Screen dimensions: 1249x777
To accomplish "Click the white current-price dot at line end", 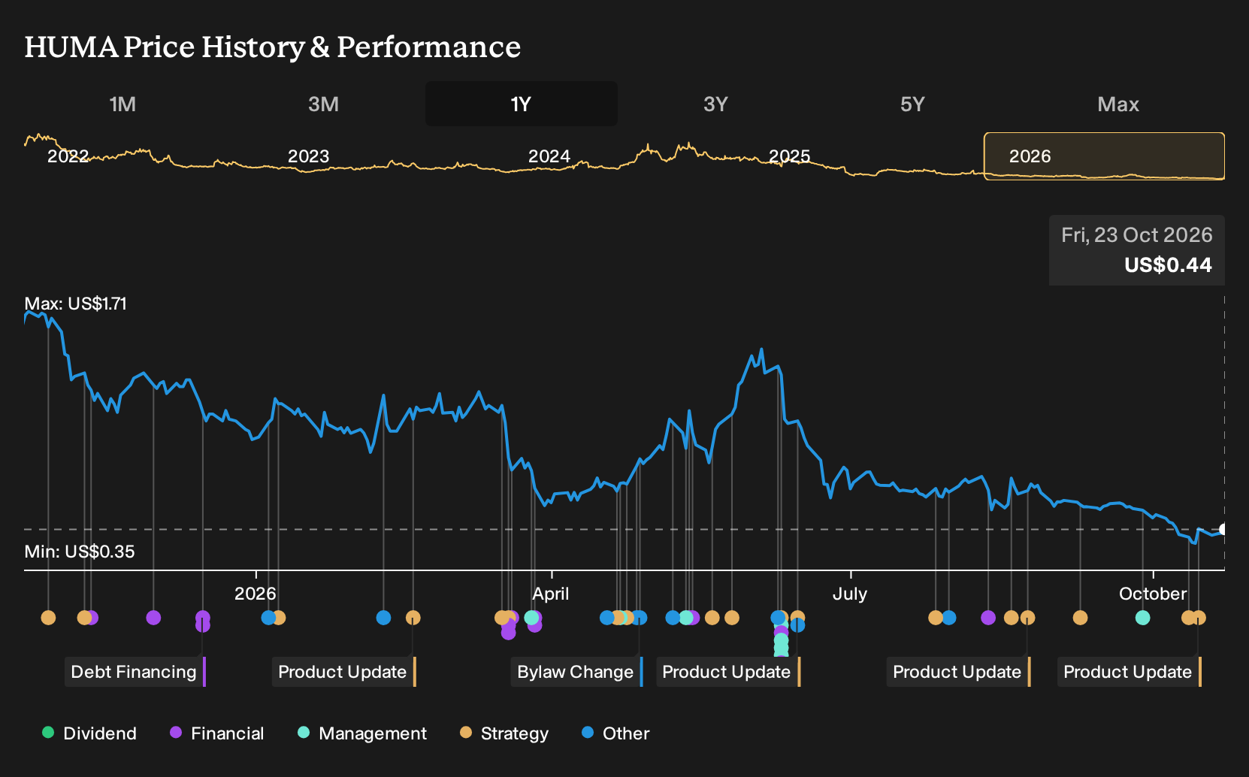I will (1223, 530).
